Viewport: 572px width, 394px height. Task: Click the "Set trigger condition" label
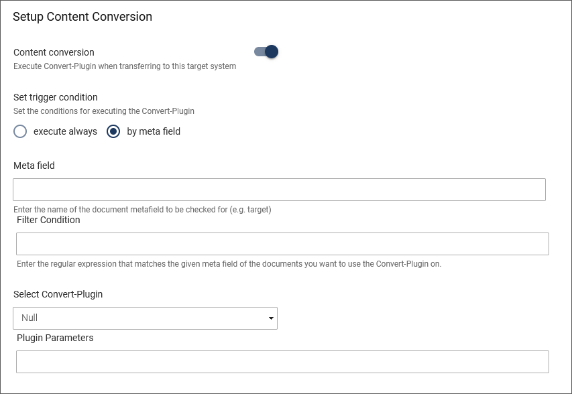(x=56, y=97)
